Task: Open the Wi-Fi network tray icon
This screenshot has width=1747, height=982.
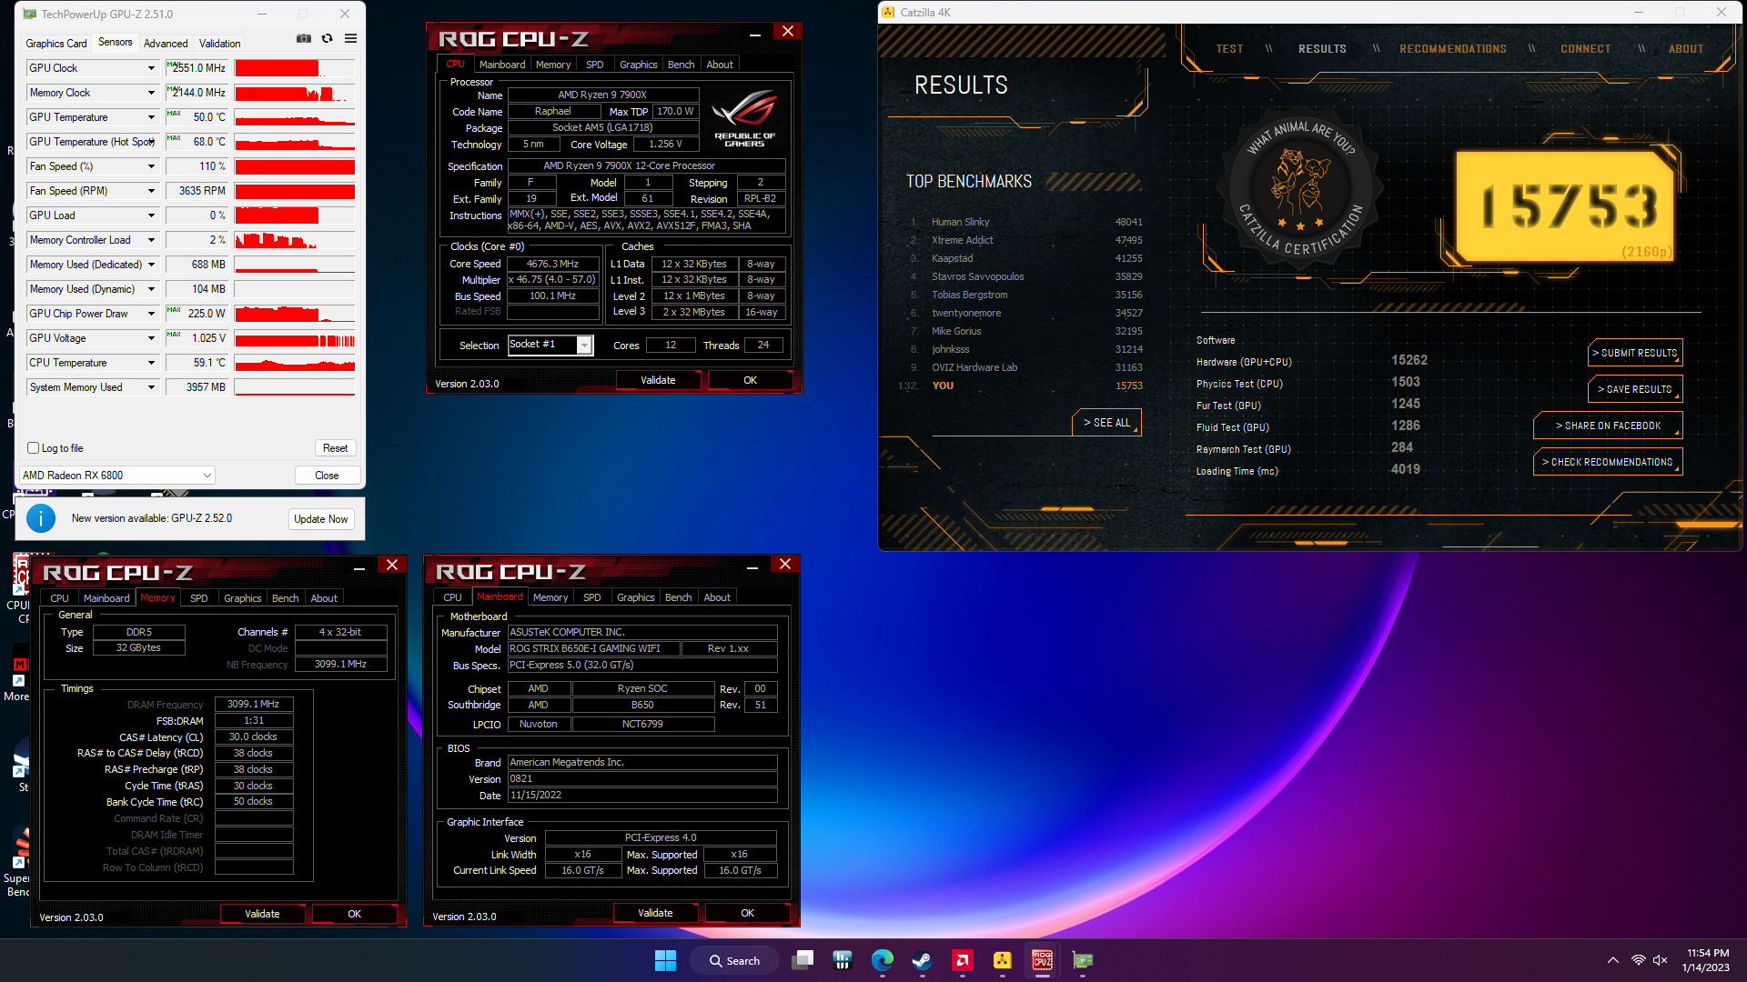Action: (x=1638, y=960)
